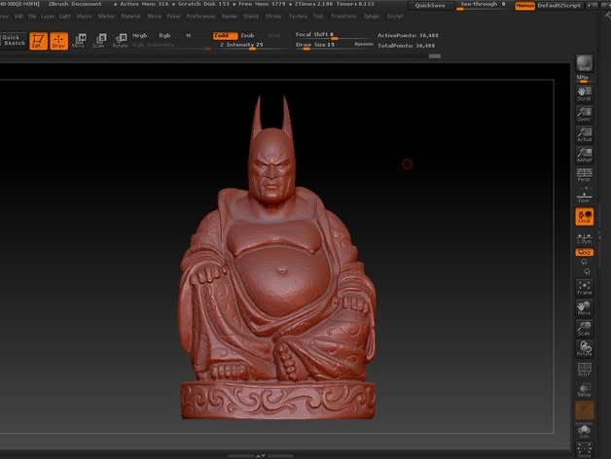Open the Render menu

click(x=230, y=17)
